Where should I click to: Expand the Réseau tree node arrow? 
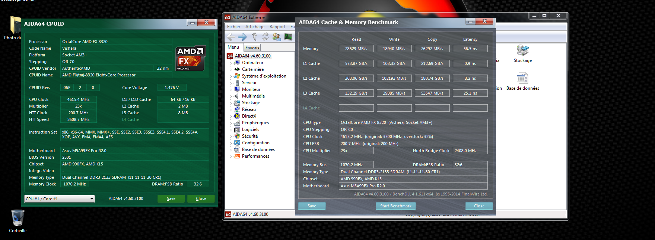(x=230, y=110)
